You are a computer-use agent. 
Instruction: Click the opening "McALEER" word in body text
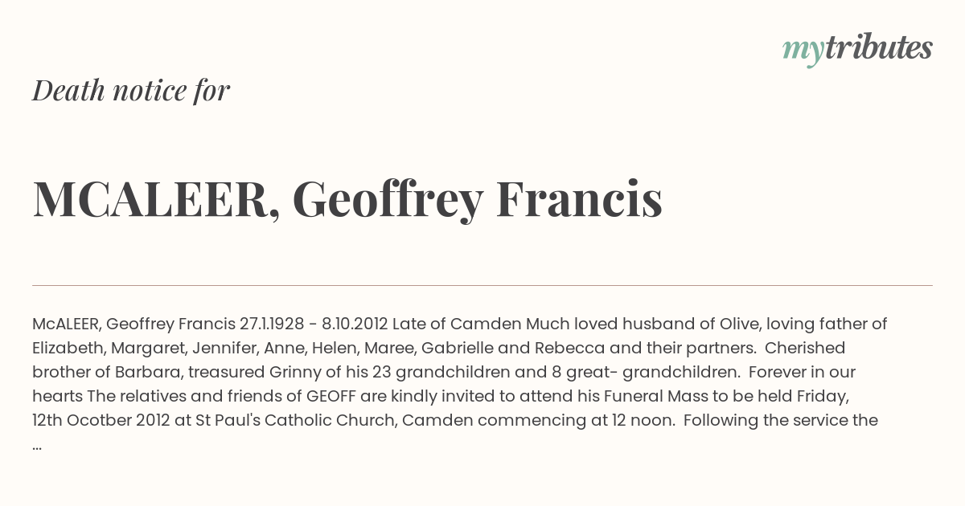pyautogui.click(x=66, y=324)
